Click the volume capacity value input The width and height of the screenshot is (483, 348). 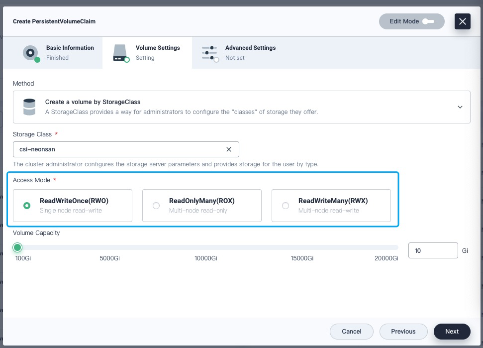tap(433, 250)
